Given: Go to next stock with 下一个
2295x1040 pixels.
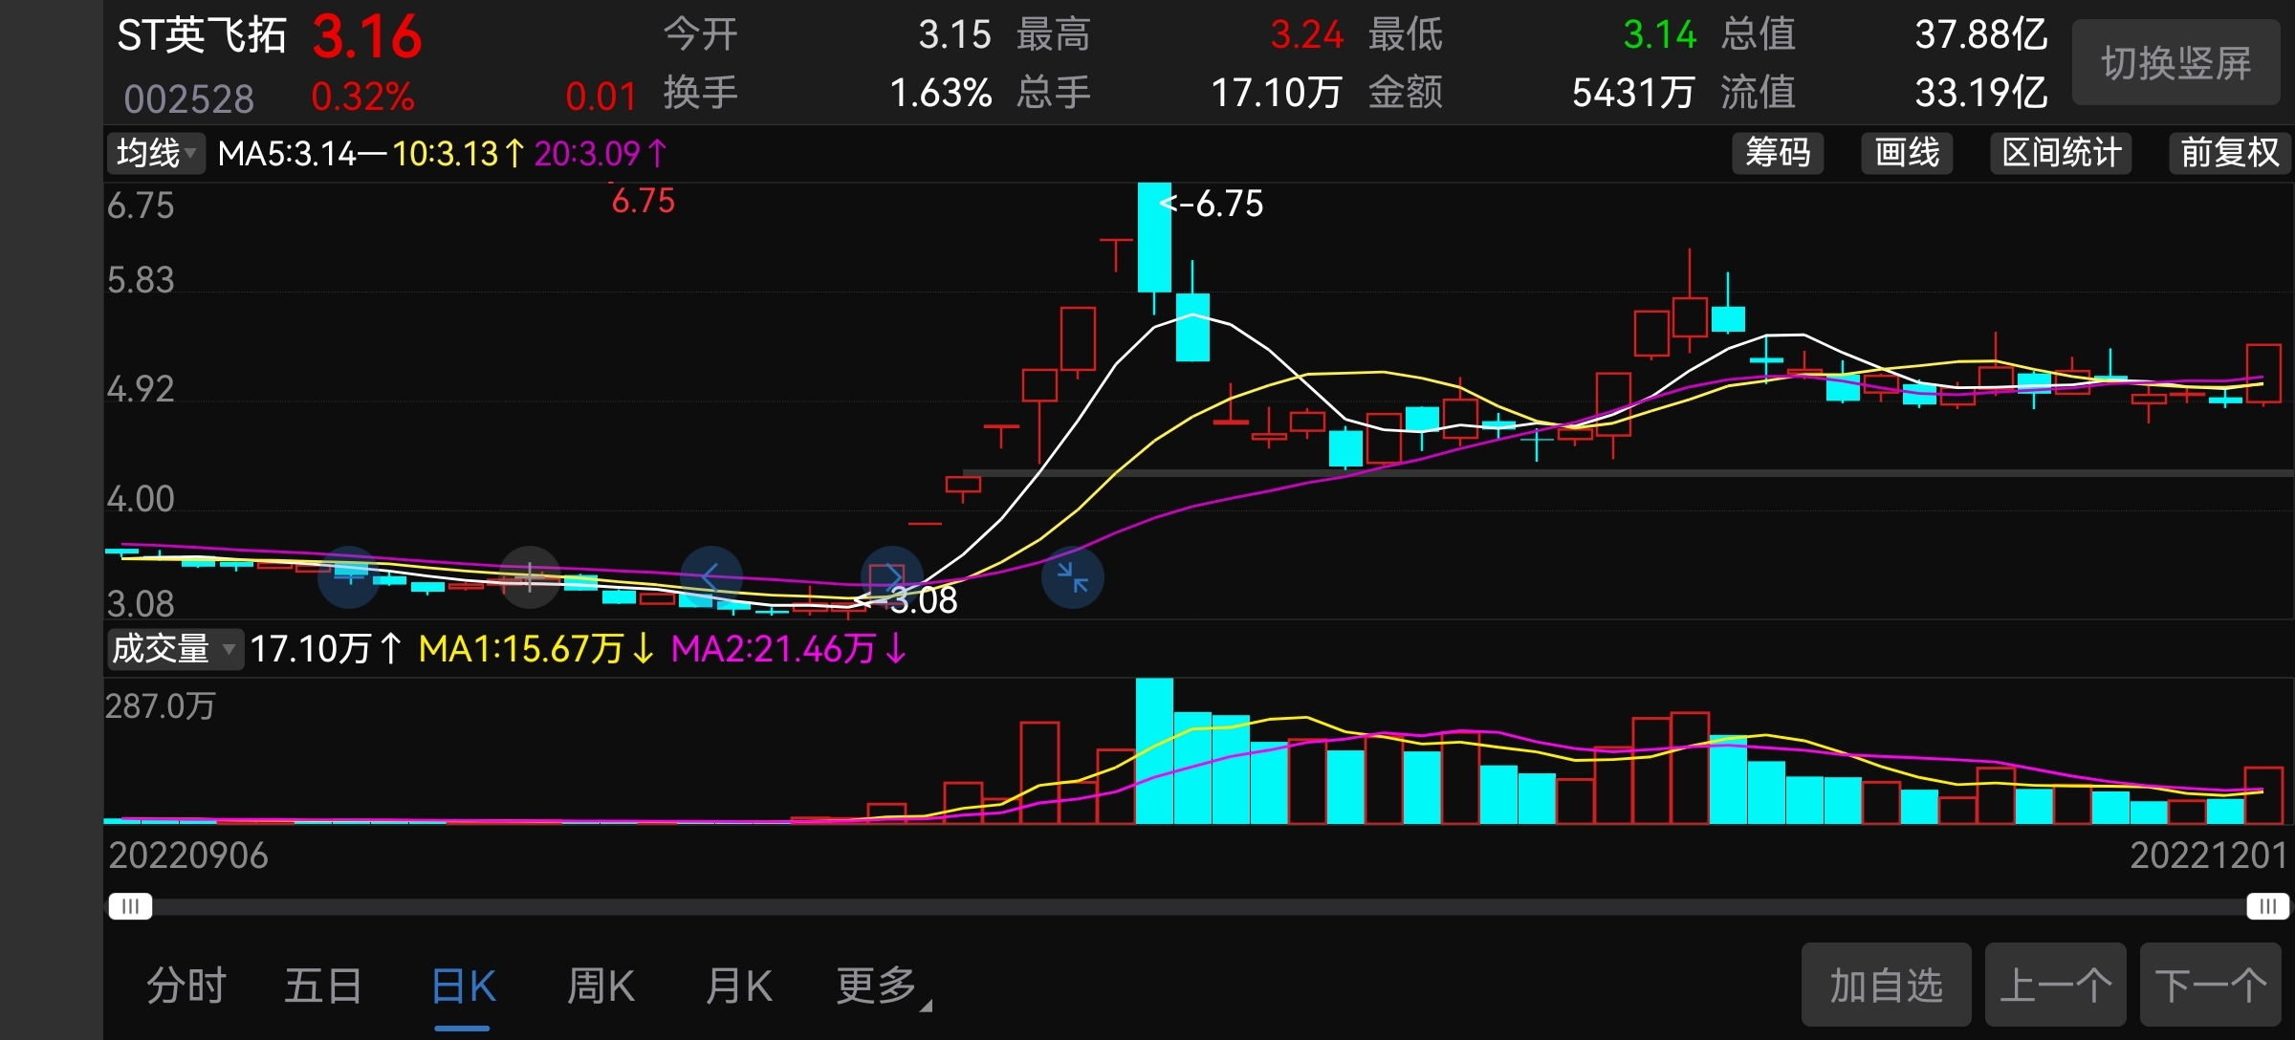Looking at the screenshot, I should click(2210, 985).
